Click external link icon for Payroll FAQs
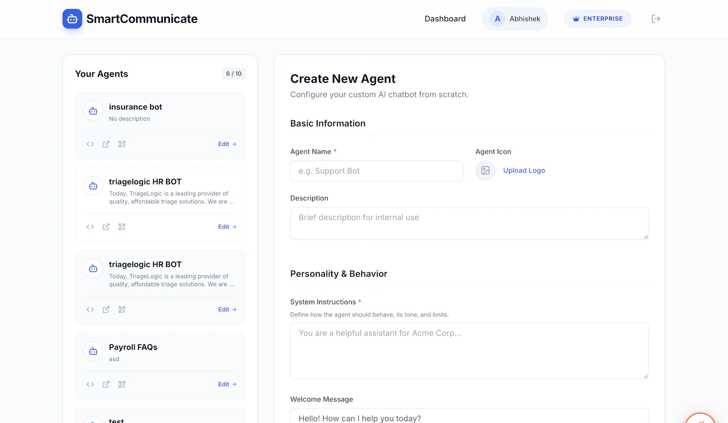The width and height of the screenshot is (728, 423). 106,384
